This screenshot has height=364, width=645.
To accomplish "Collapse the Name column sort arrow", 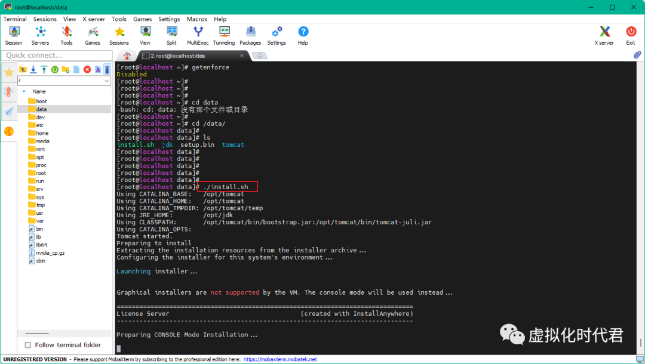I will [24, 91].
